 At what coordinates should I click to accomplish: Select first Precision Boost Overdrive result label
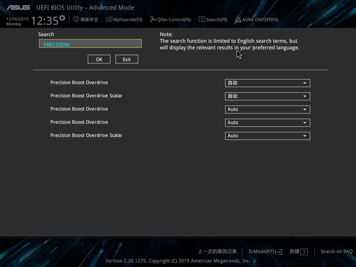tap(79, 82)
